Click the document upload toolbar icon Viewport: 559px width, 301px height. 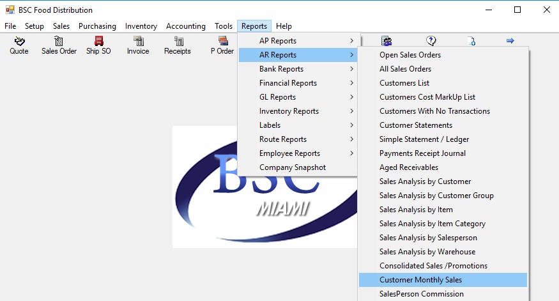[471, 41]
